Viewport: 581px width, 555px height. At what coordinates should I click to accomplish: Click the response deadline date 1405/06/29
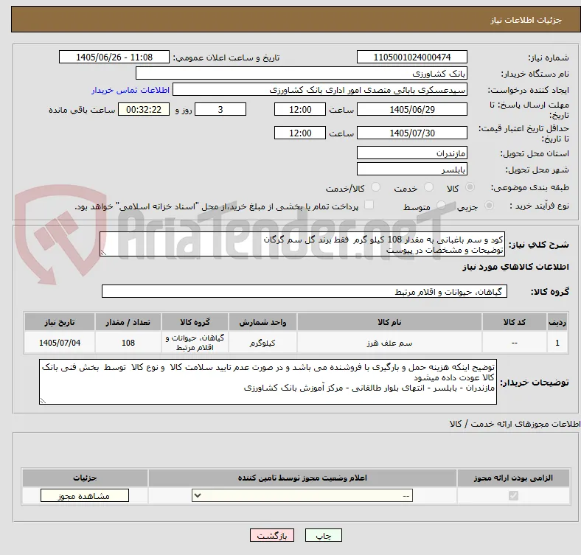[411, 110]
